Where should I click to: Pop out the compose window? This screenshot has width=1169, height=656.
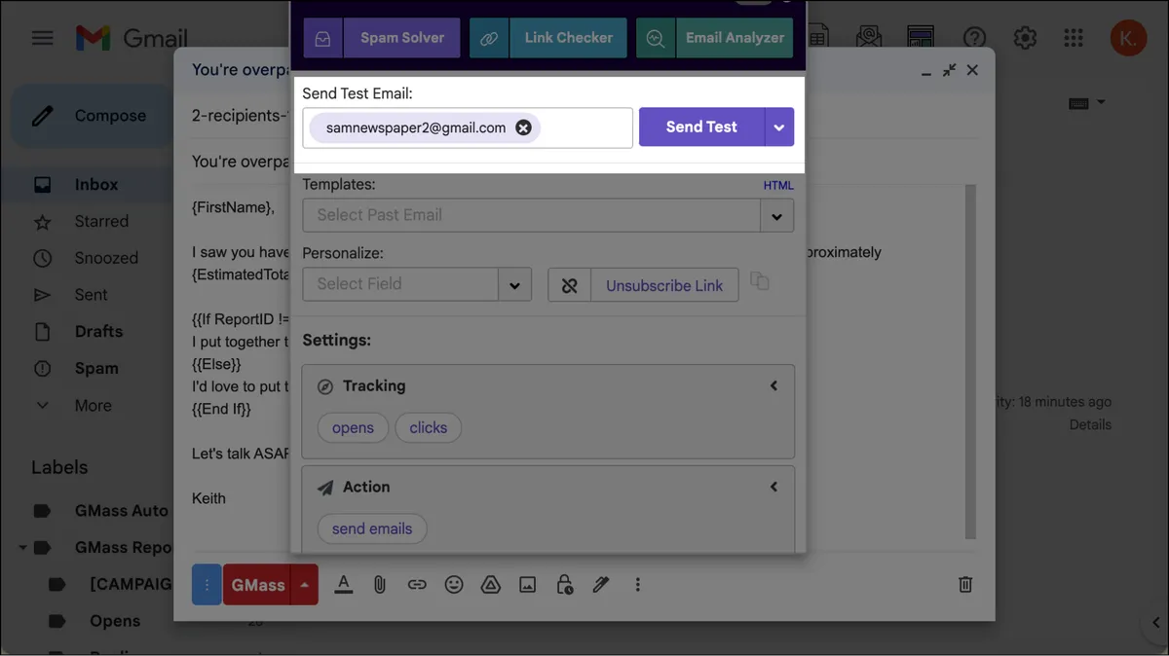(949, 70)
